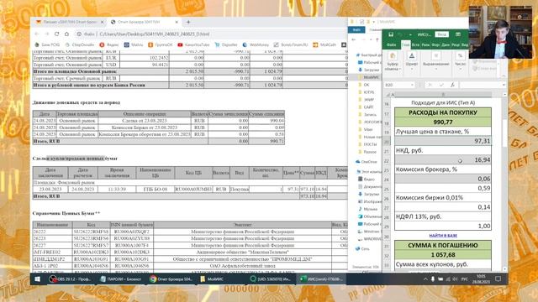This screenshot has height=302, width=538.
Task: Expand the 'Шрифт' font group in Excel
Action: coord(412,60)
